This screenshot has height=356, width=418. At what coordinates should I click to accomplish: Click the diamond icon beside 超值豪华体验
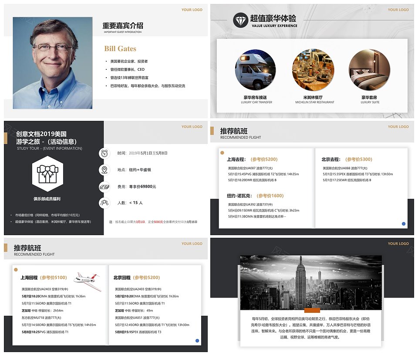pyautogui.click(x=240, y=20)
